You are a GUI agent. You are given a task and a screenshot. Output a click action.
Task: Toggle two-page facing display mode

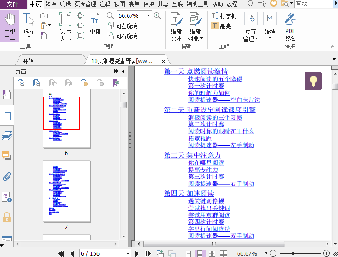tap(212, 253)
